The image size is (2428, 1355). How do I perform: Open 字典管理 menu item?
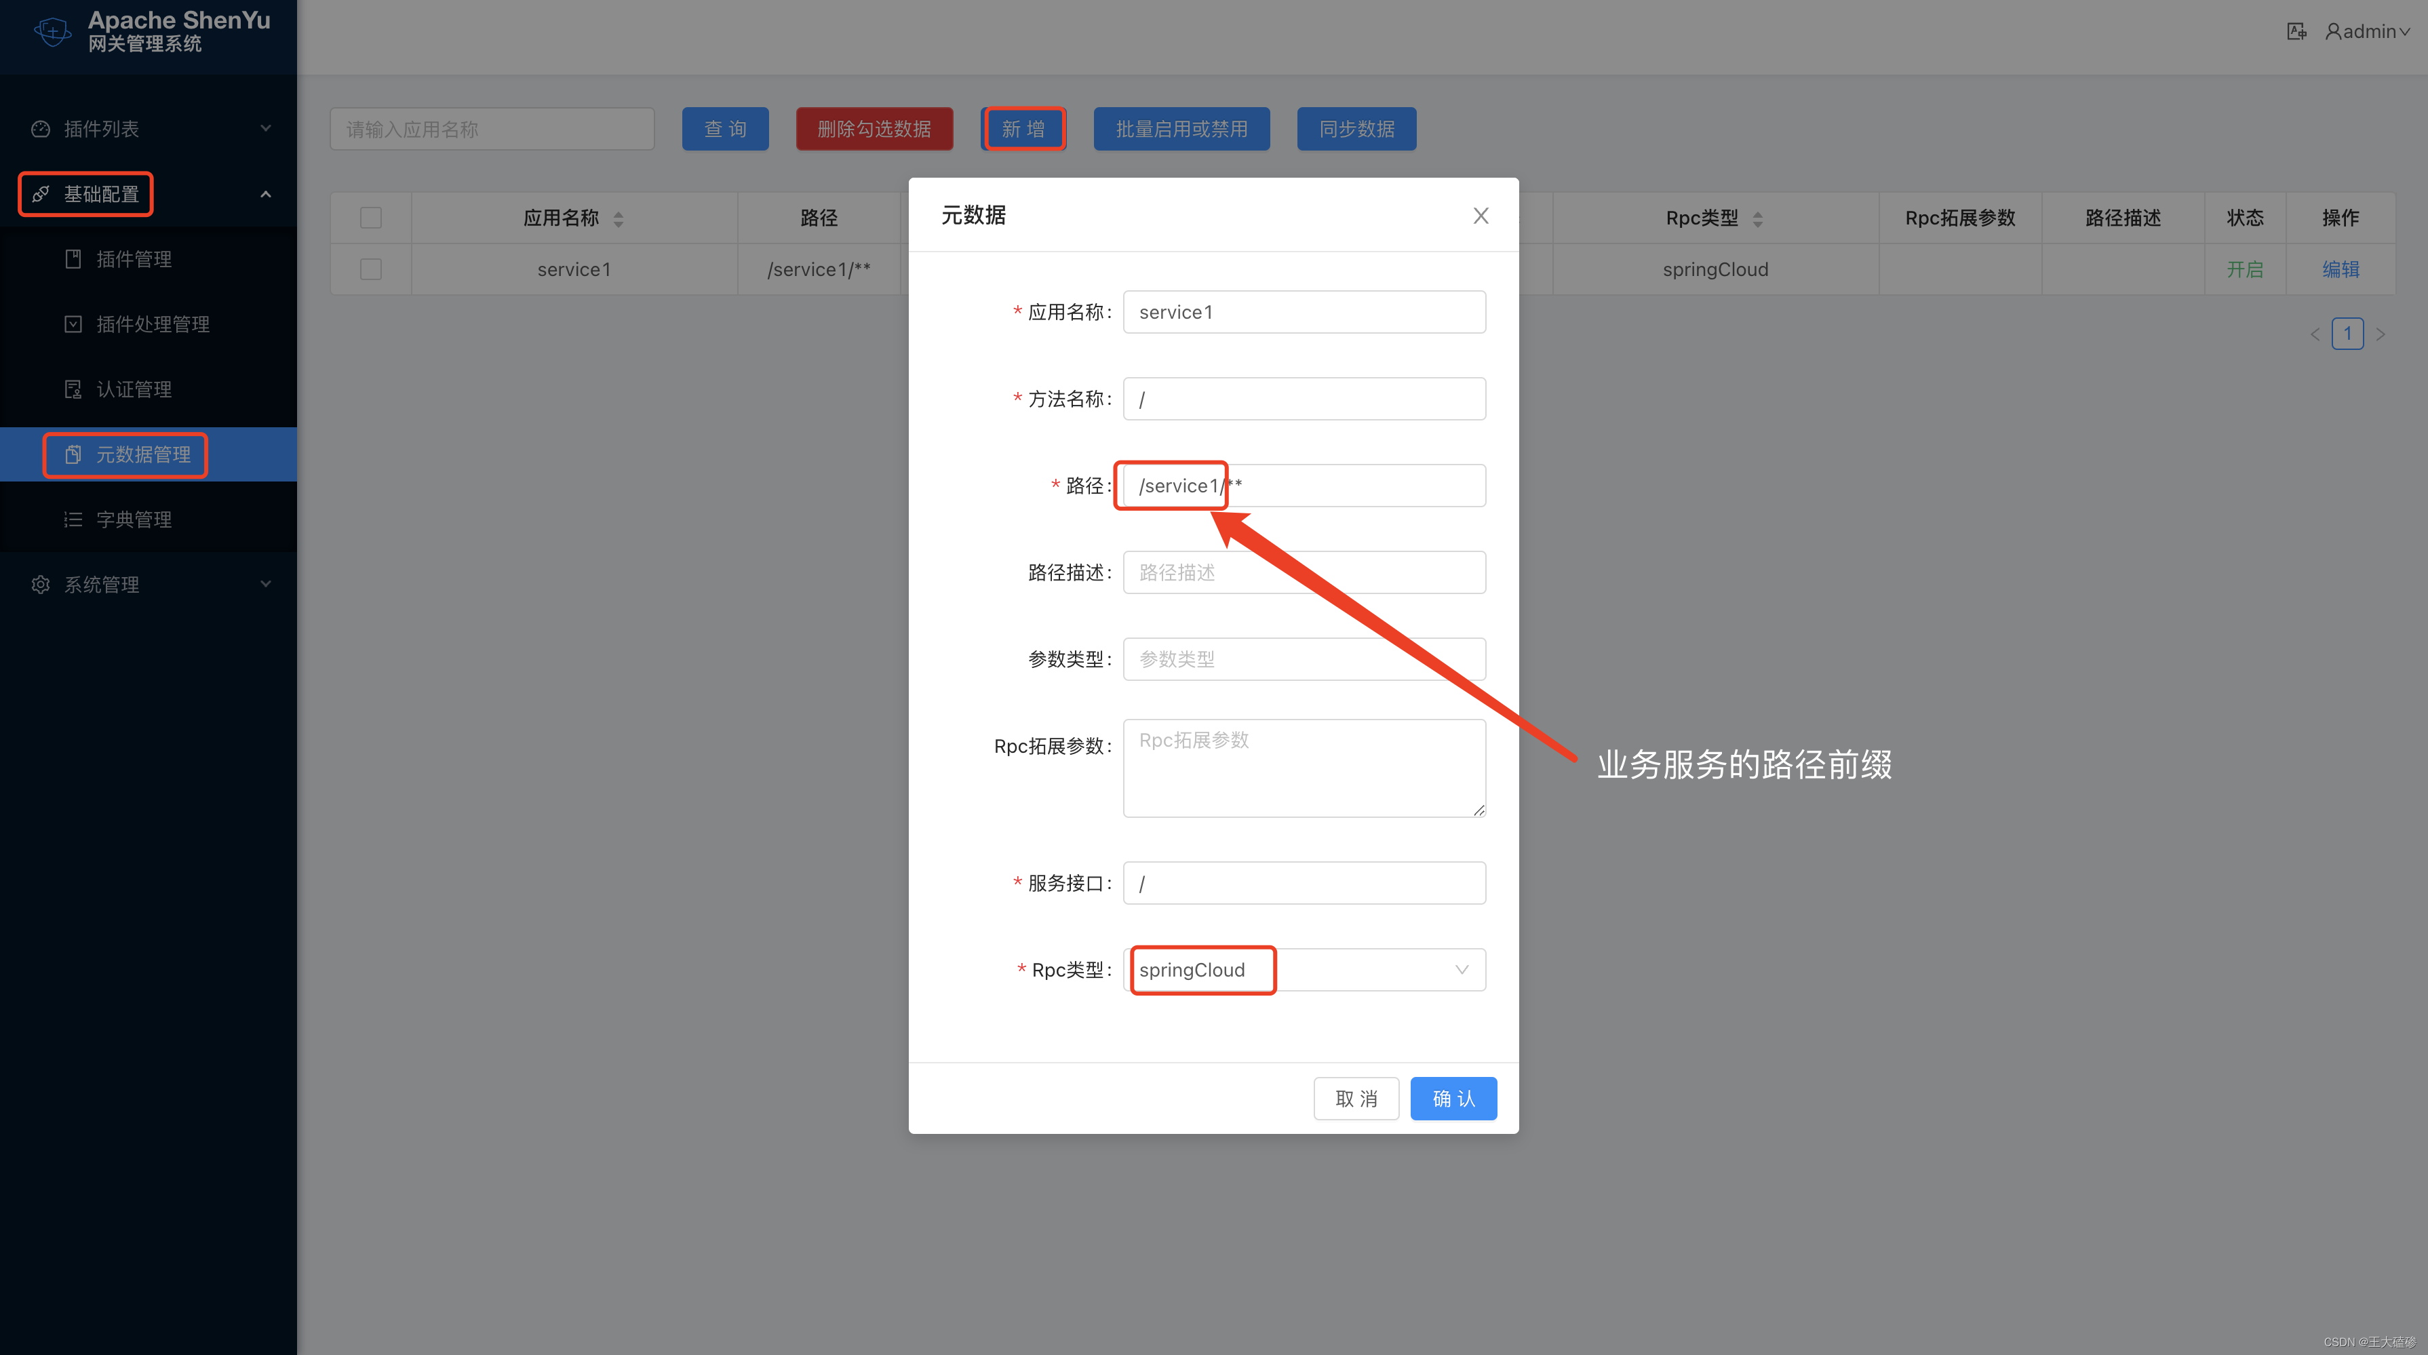point(148,519)
